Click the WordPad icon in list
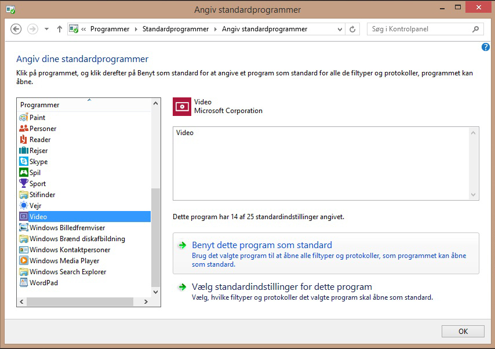 tap(24, 283)
